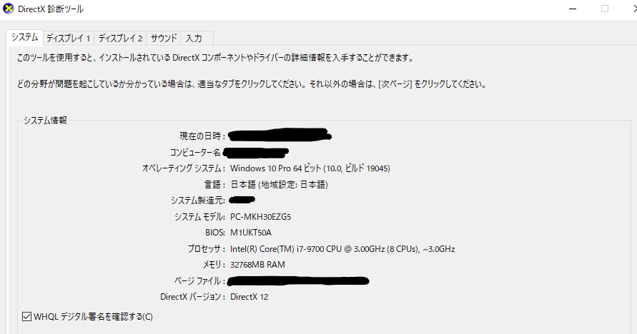This screenshot has width=637, height=334.
Task: Minimize the DirectX 診断ツール window
Action: tap(573, 9)
